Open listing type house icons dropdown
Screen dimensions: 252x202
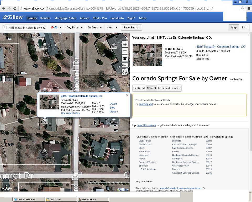56,27
